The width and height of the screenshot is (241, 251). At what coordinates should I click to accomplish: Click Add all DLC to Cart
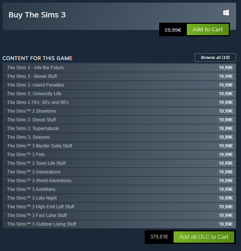[x=204, y=237]
